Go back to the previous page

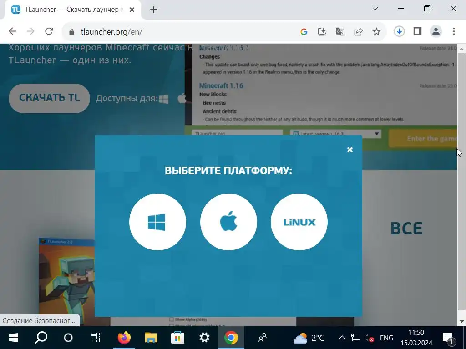(x=12, y=31)
